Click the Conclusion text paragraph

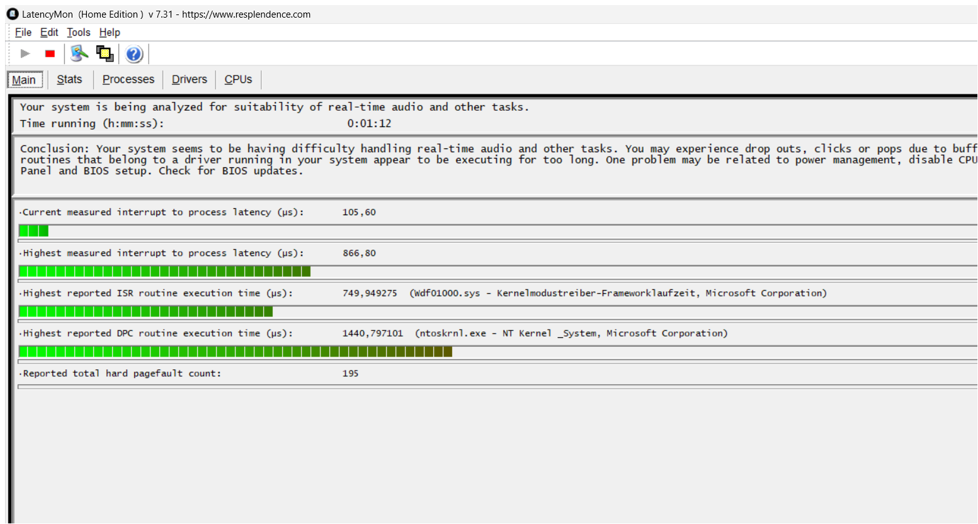pos(498,160)
